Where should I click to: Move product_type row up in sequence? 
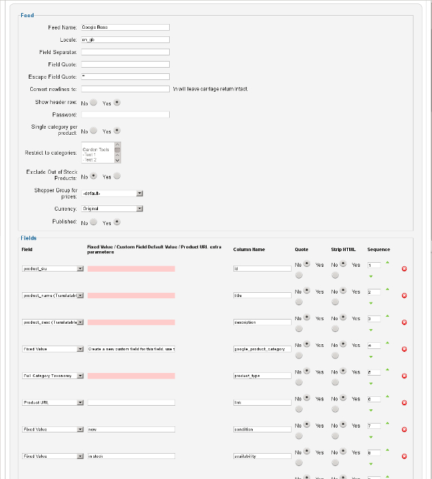pyautogui.click(x=387, y=370)
